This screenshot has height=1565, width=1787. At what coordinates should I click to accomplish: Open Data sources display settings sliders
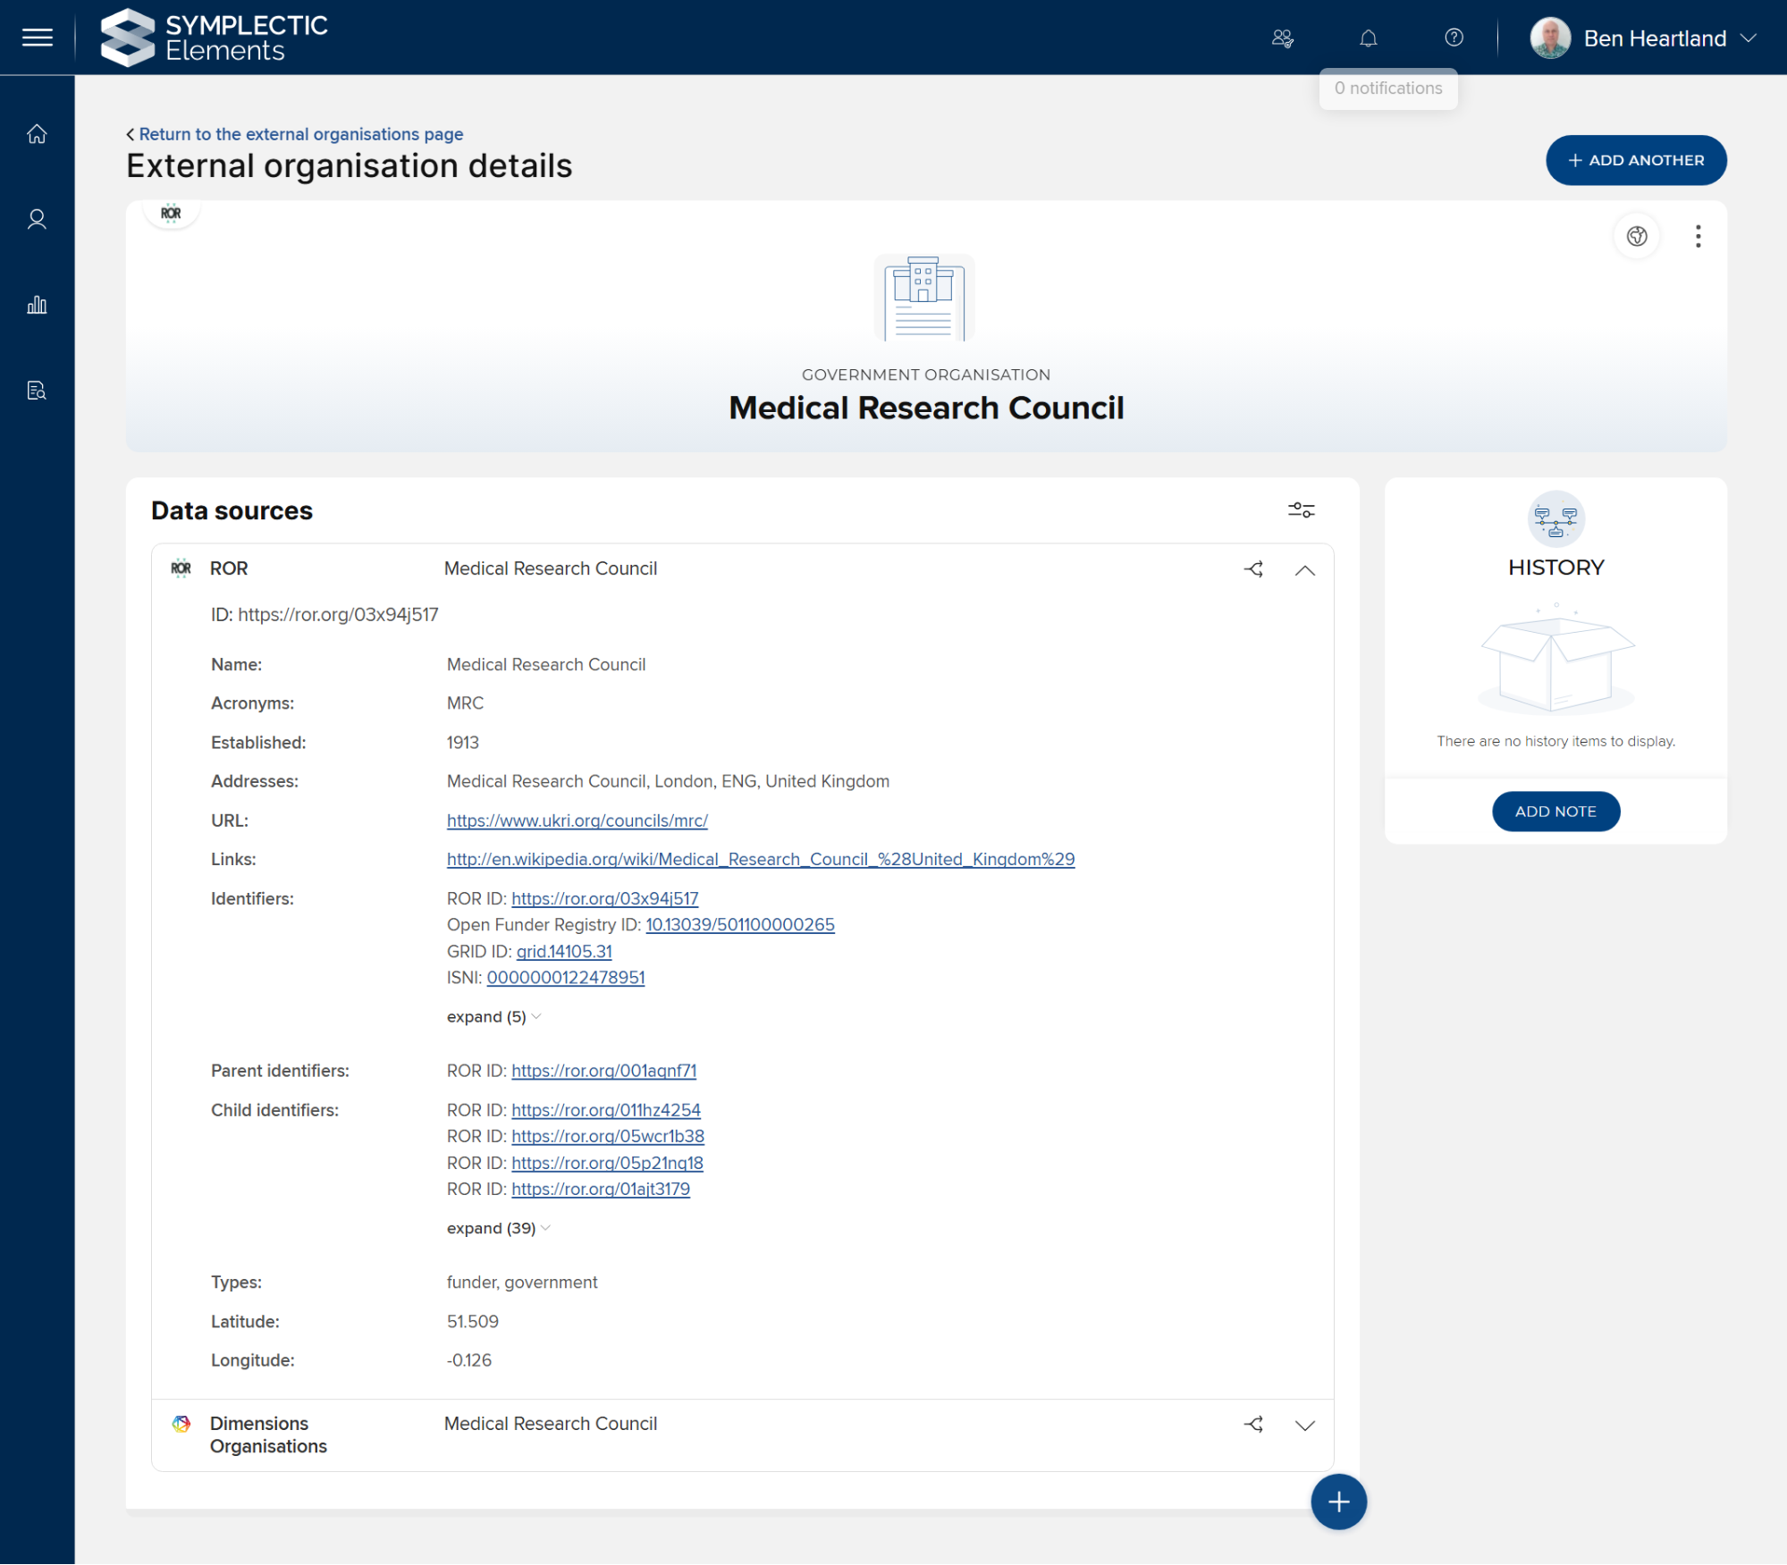[x=1301, y=510]
